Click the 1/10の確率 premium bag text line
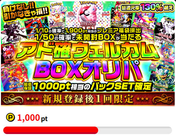Screen dimensions: 176x136 coord(88,31)
